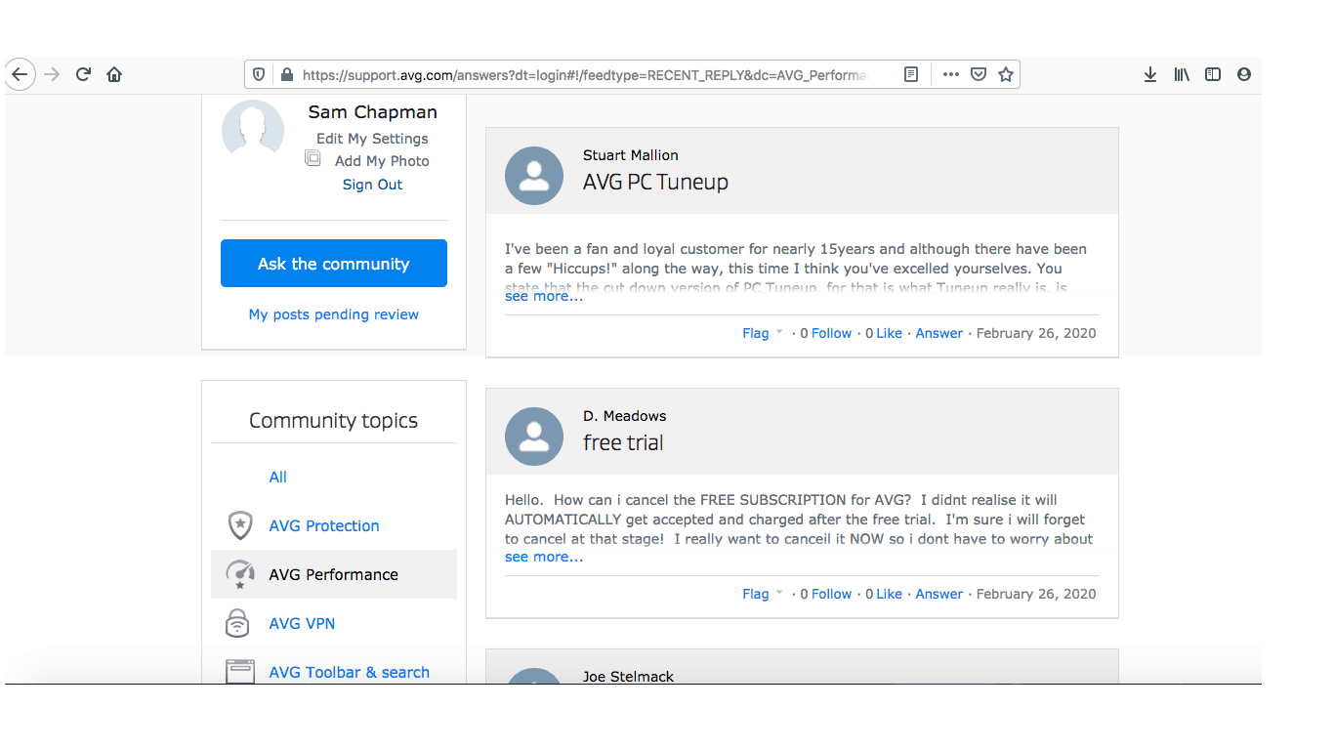Select AVG Protection topic
This screenshot has height=750, width=1334.
pyautogui.click(x=324, y=525)
